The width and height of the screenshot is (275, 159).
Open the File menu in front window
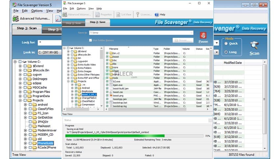[x=65, y=9]
